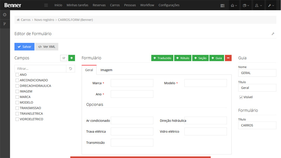Click the Ver XML button
This screenshot has width=281, height=158.
47,47
